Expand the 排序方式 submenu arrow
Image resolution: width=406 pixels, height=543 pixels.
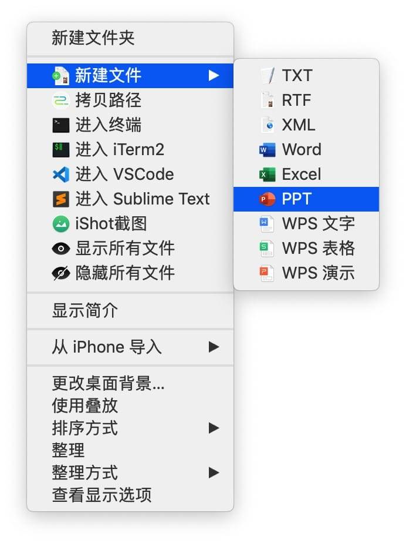coord(214,428)
